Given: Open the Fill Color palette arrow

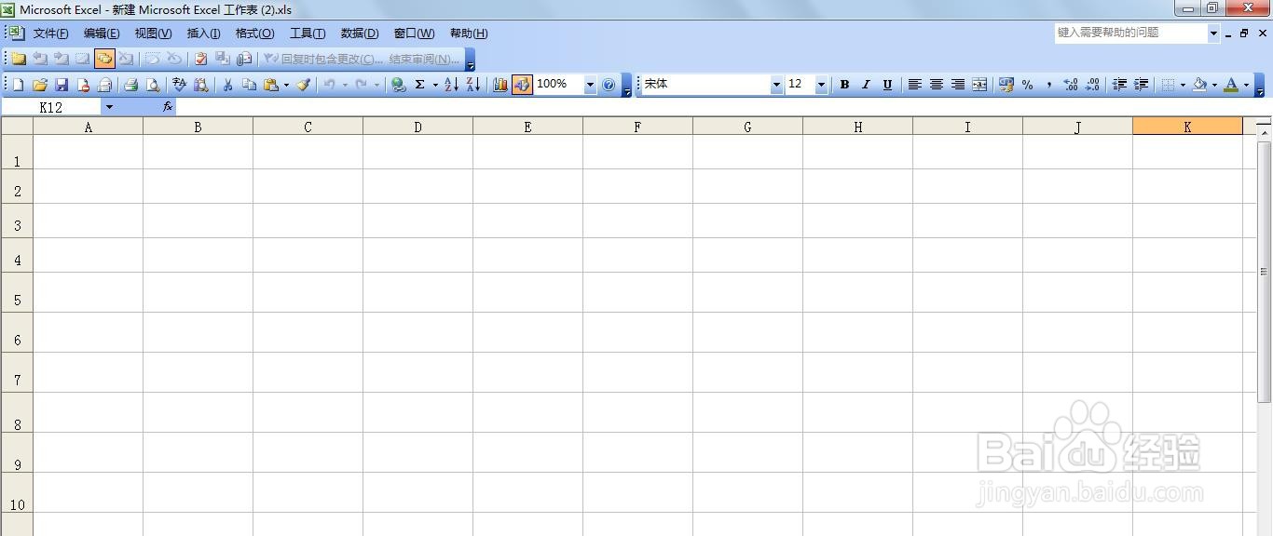Looking at the screenshot, I should pyautogui.click(x=1214, y=85).
